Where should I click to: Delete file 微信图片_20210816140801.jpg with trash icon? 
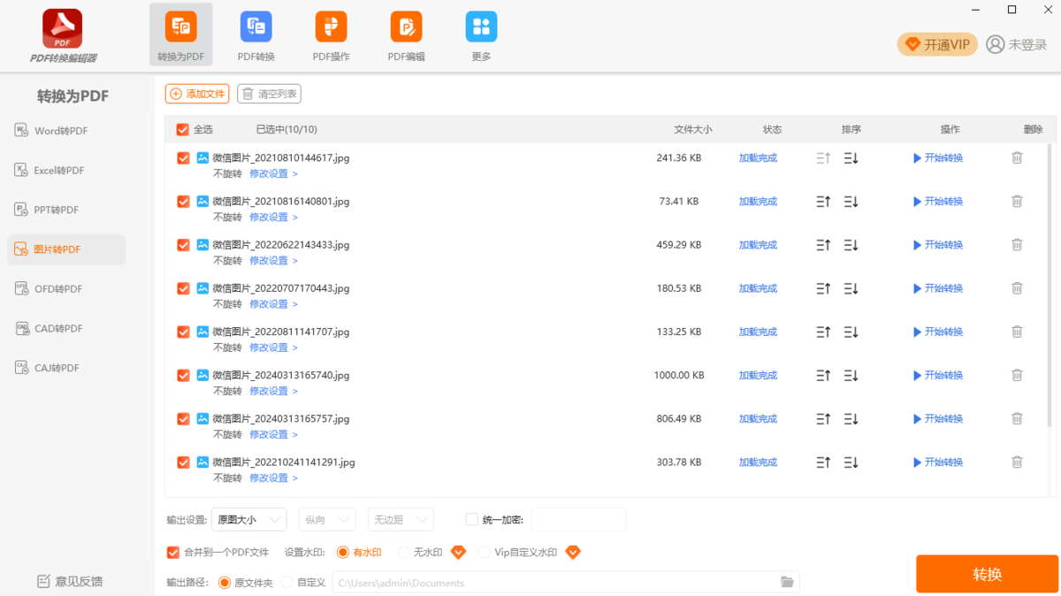point(1017,202)
